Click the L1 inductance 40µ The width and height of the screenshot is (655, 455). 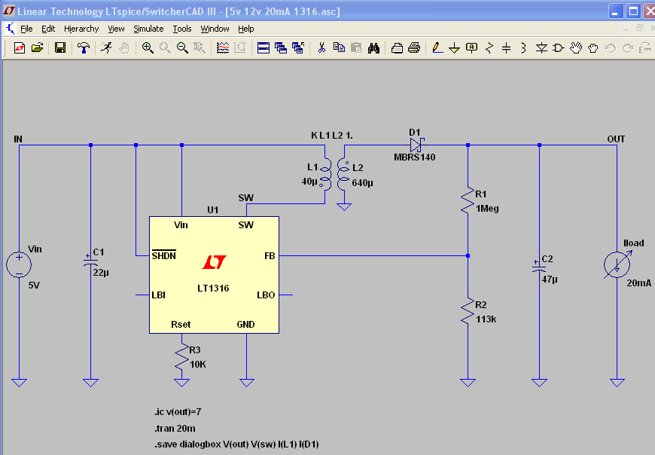(309, 182)
